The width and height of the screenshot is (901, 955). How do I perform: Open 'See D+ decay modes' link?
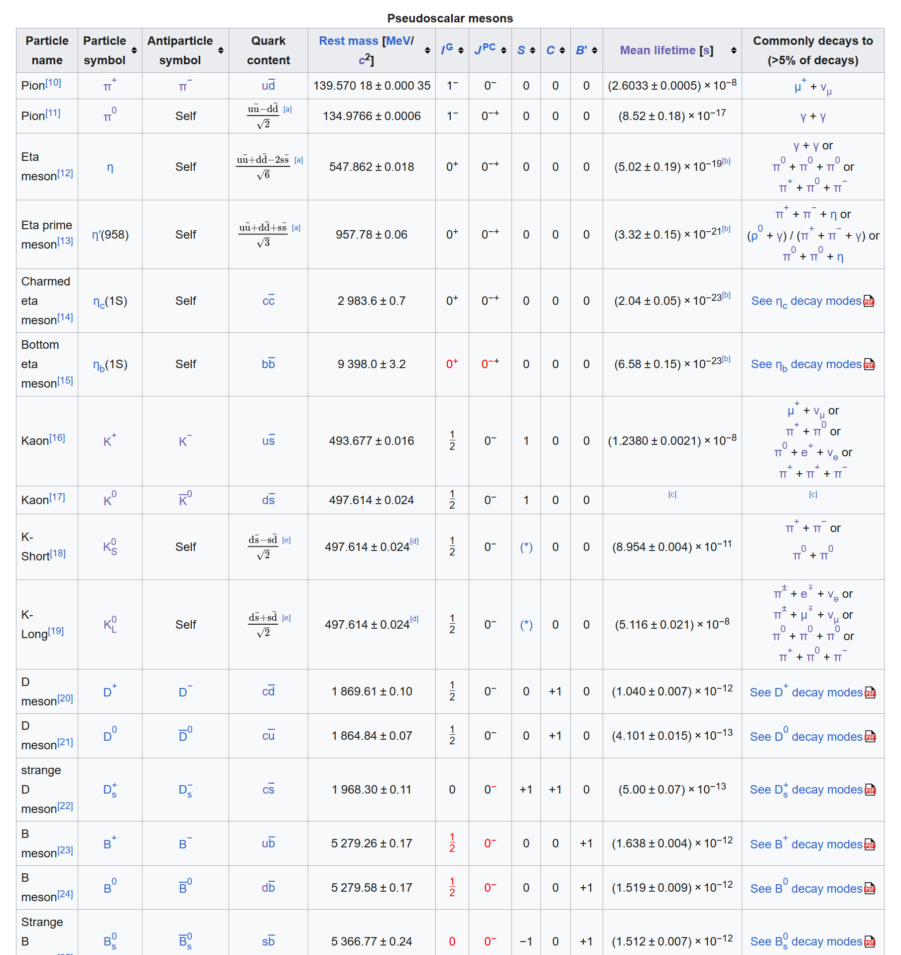point(806,692)
